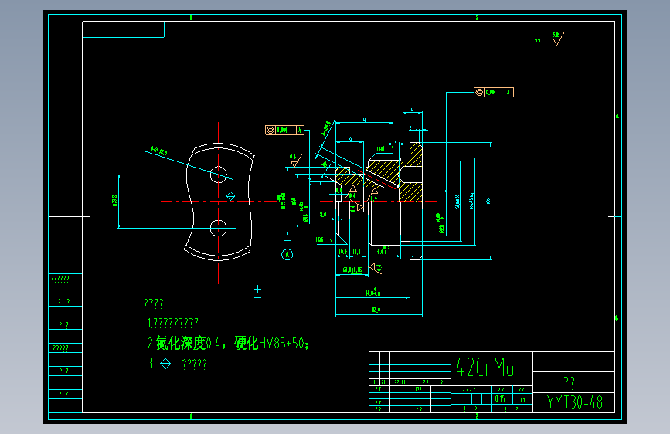Select the upper hole circle in the left view
The height and width of the screenshot is (434, 670).
tap(219, 175)
